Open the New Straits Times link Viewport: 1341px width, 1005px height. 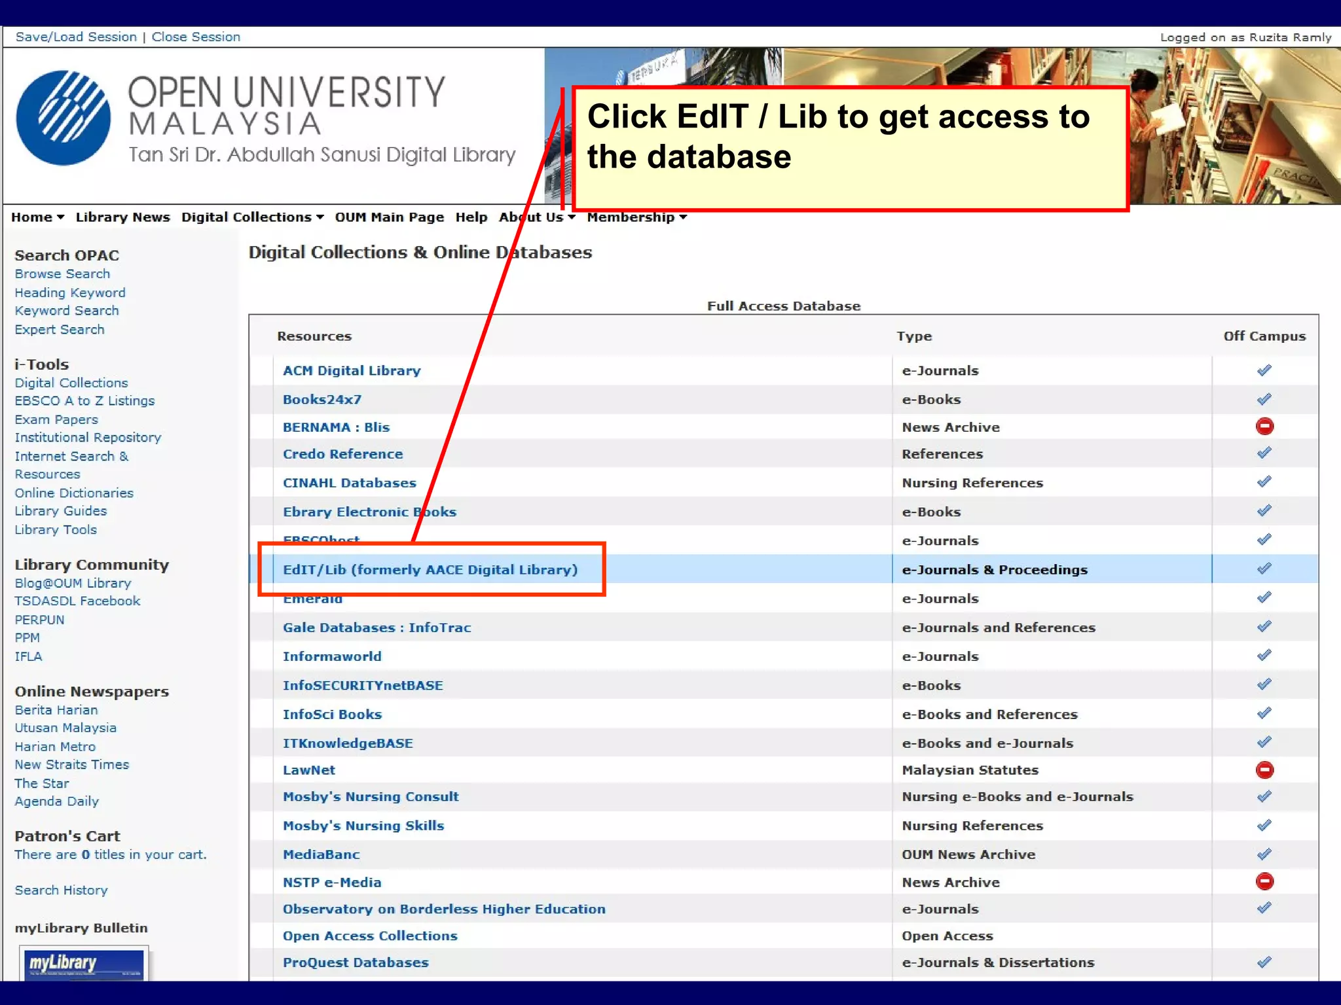(72, 764)
